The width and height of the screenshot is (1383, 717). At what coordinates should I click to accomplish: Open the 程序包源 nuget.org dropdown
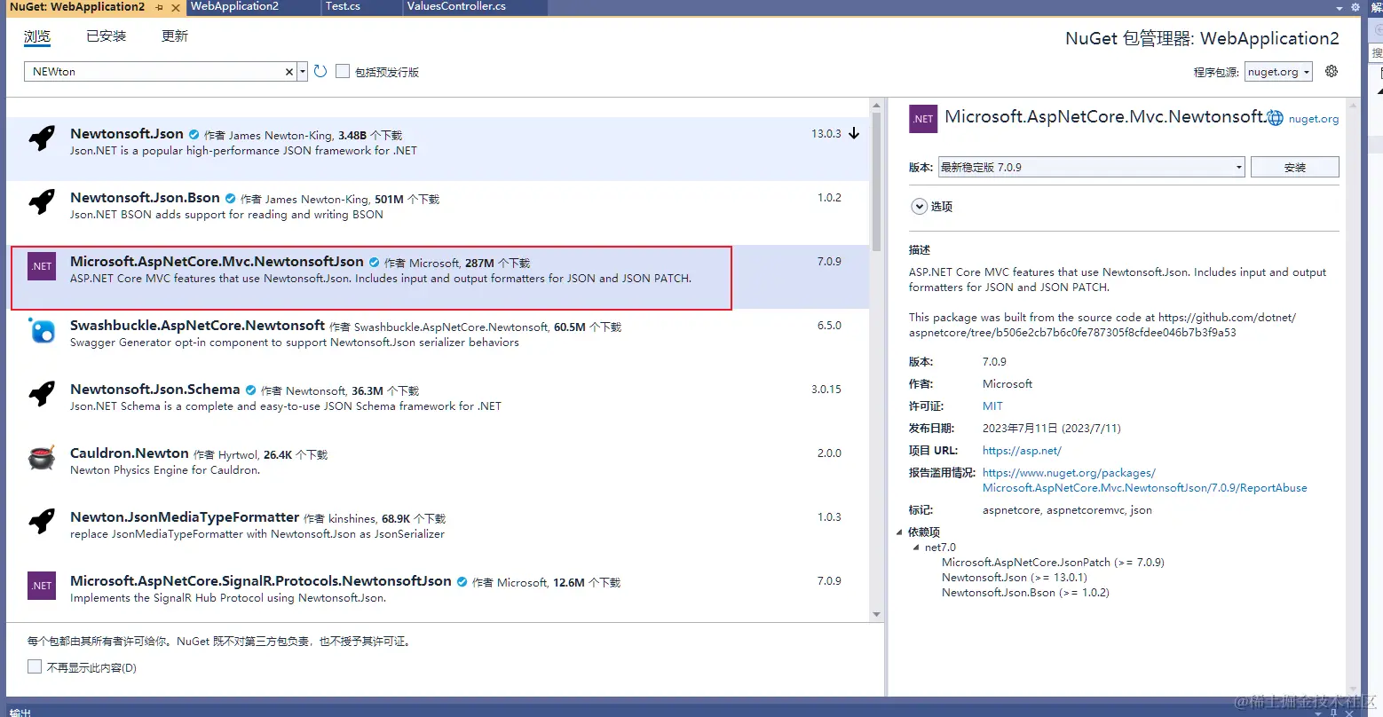pyautogui.click(x=1278, y=72)
